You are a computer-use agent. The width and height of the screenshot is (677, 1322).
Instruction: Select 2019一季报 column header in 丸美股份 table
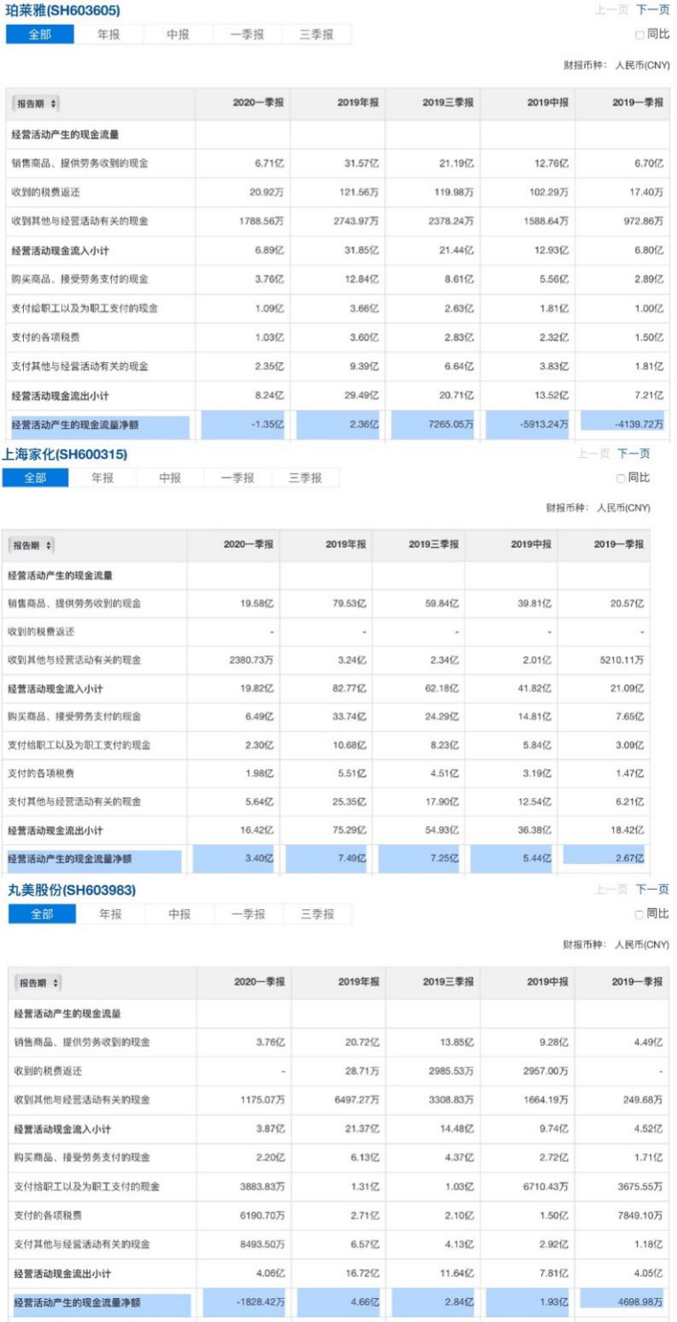click(x=637, y=982)
